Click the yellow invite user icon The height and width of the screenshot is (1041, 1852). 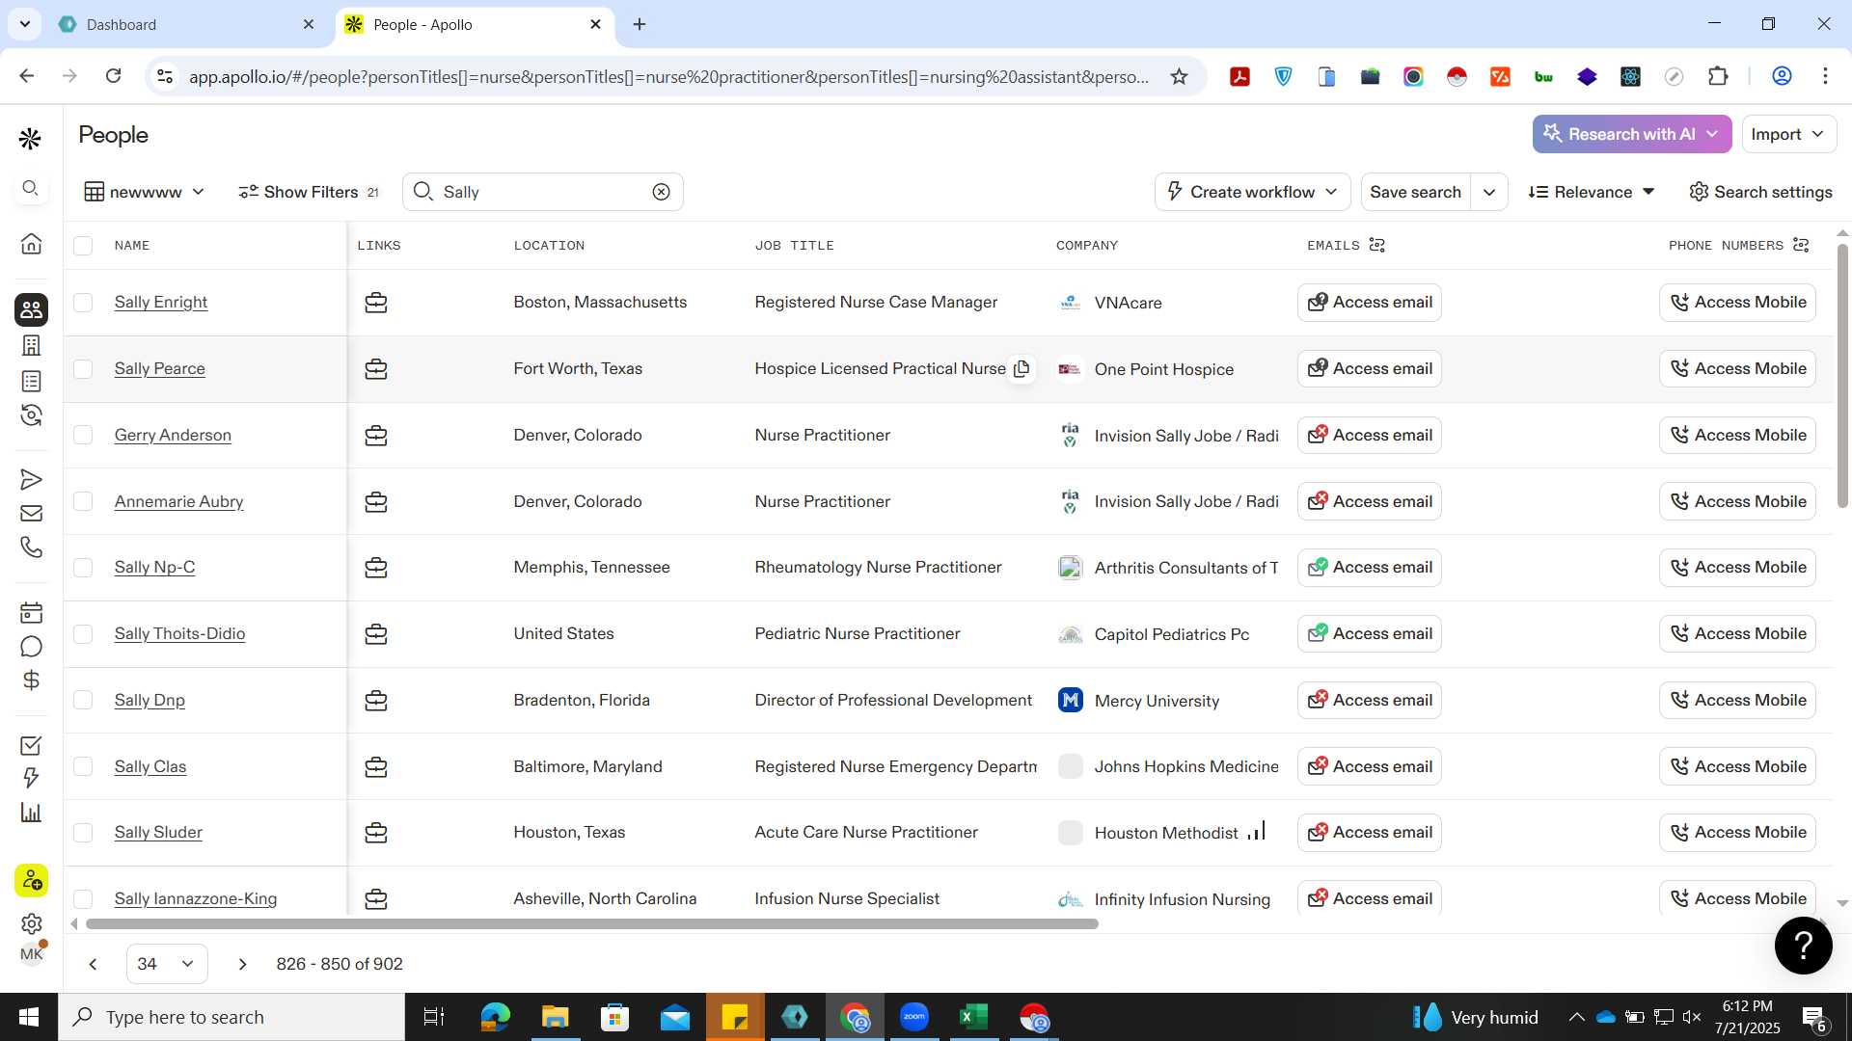point(31,880)
